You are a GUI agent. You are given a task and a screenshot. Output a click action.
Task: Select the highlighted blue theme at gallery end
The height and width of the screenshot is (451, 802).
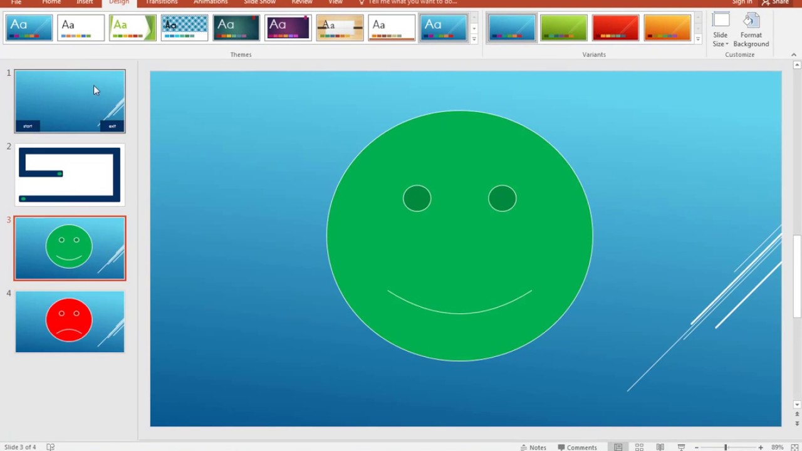coord(443,28)
